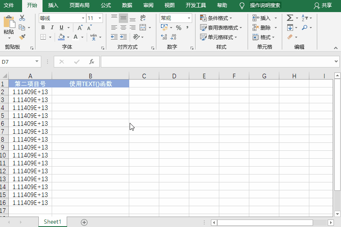Apply comma thousands separator style
Image resolution: width=341 pixels, height=227 pixels.
pos(187,27)
